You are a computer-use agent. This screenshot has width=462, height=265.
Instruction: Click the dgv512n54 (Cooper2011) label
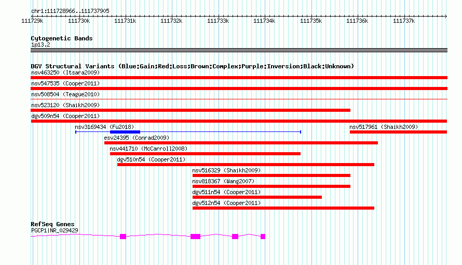pos(226,203)
